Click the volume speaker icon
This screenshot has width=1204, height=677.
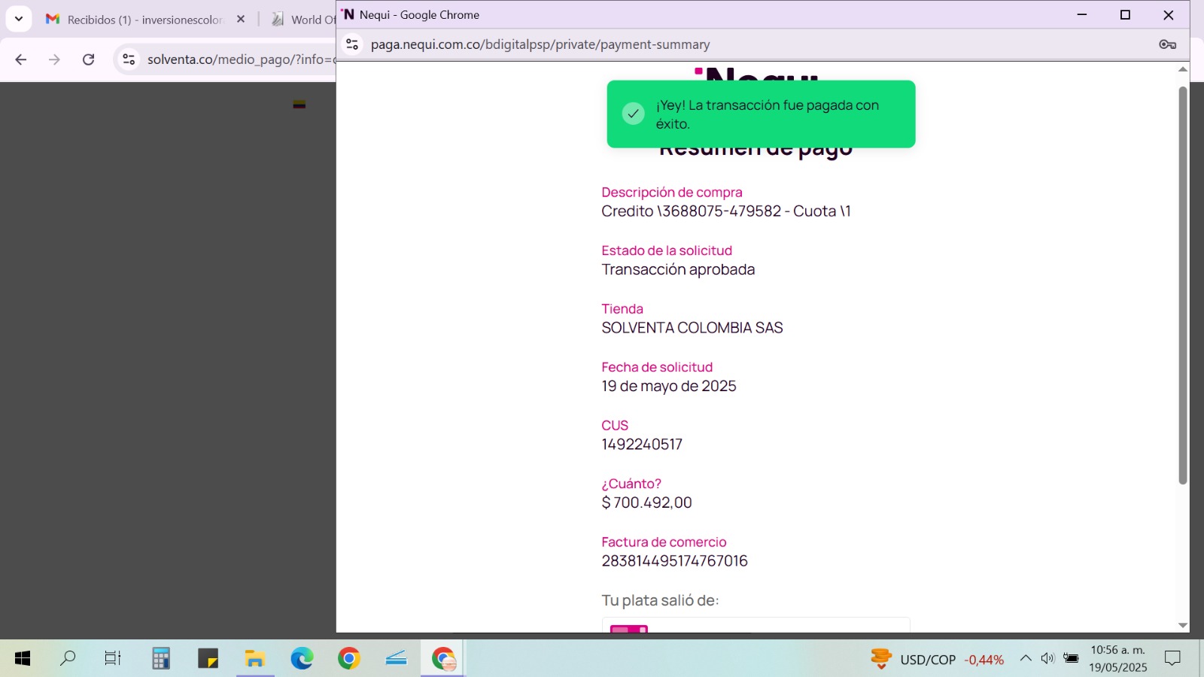1047,659
